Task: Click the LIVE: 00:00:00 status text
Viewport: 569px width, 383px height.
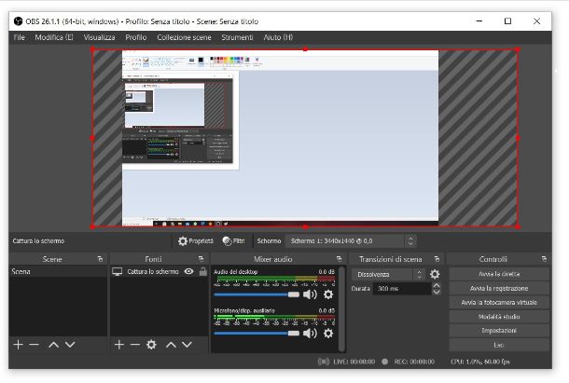Action: [x=354, y=362]
